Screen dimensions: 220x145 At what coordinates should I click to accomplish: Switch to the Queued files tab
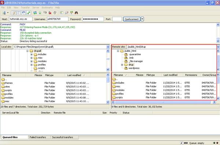(10, 137)
